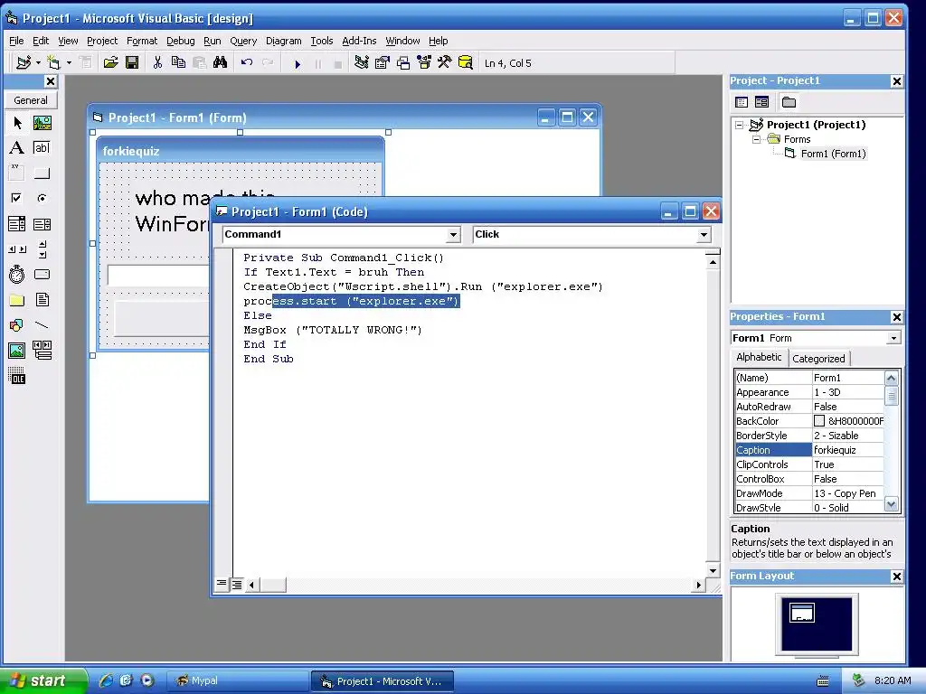The width and height of the screenshot is (926, 694).
Task: Start the program with the blue Run arrow
Action: click(298, 64)
